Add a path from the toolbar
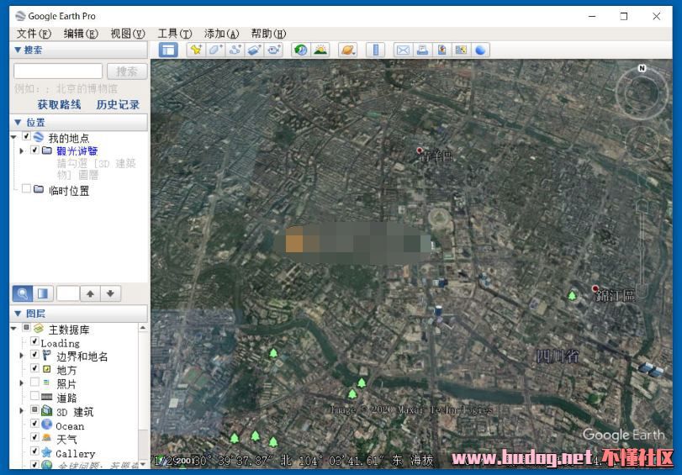Image resolution: width=682 pixels, height=475 pixels. coord(235,50)
